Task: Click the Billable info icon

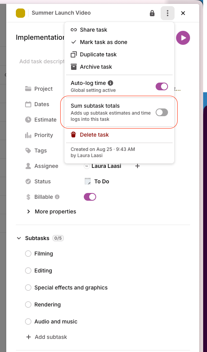Action: click(57, 197)
